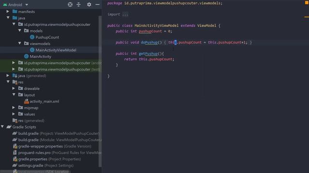Expand the drawable folder arrow
The height and width of the screenshot is (173, 309).
[x=14, y=88]
